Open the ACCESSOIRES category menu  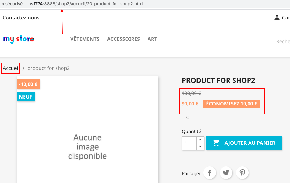tap(123, 39)
